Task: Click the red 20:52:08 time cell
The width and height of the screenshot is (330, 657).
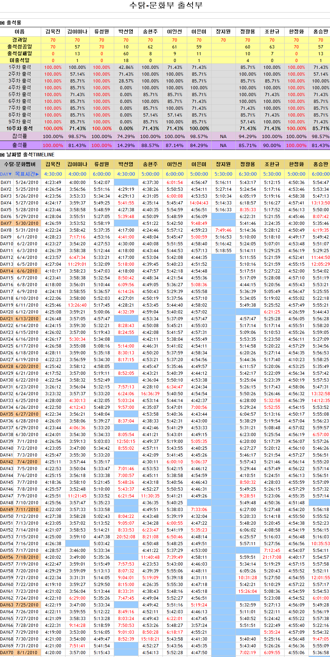Action: [126, 537]
